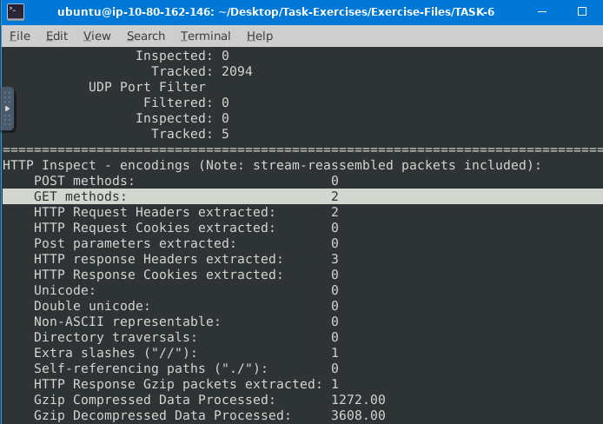Screen dimensions: 603x424
Task: Expand the left edge side panel handle
Action: pos(7,109)
